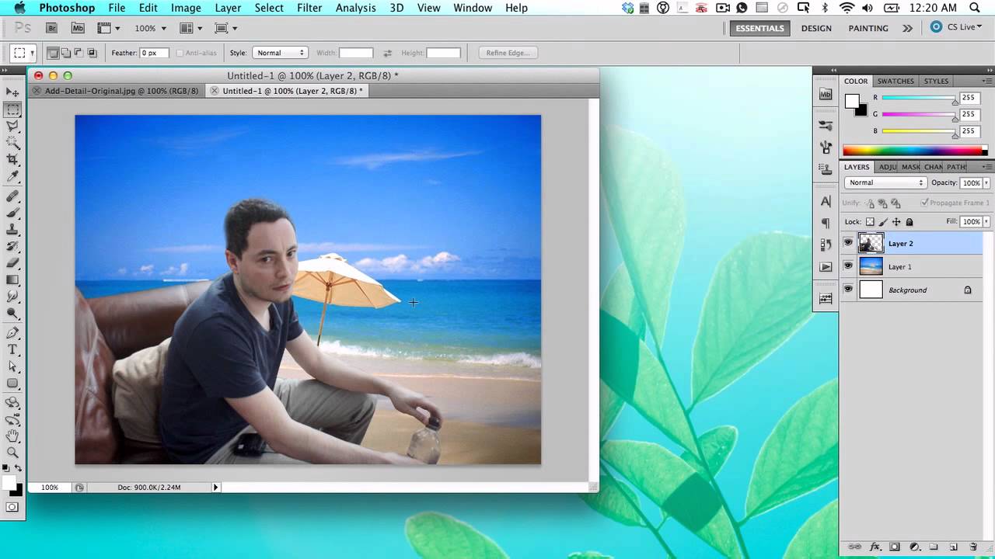Select the Clone Stamp tool
Screen dimensions: 995x559
pyautogui.click(x=12, y=230)
